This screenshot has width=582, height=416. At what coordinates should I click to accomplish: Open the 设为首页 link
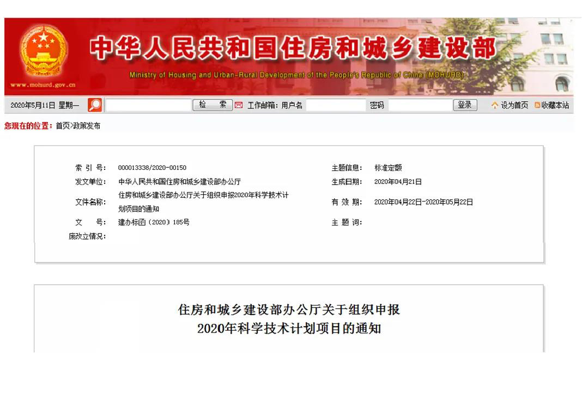pyautogui.click(x=514, y=106)
